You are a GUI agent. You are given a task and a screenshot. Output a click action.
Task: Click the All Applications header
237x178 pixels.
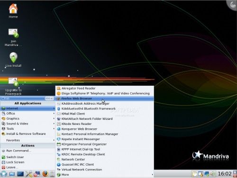point(28,103)
